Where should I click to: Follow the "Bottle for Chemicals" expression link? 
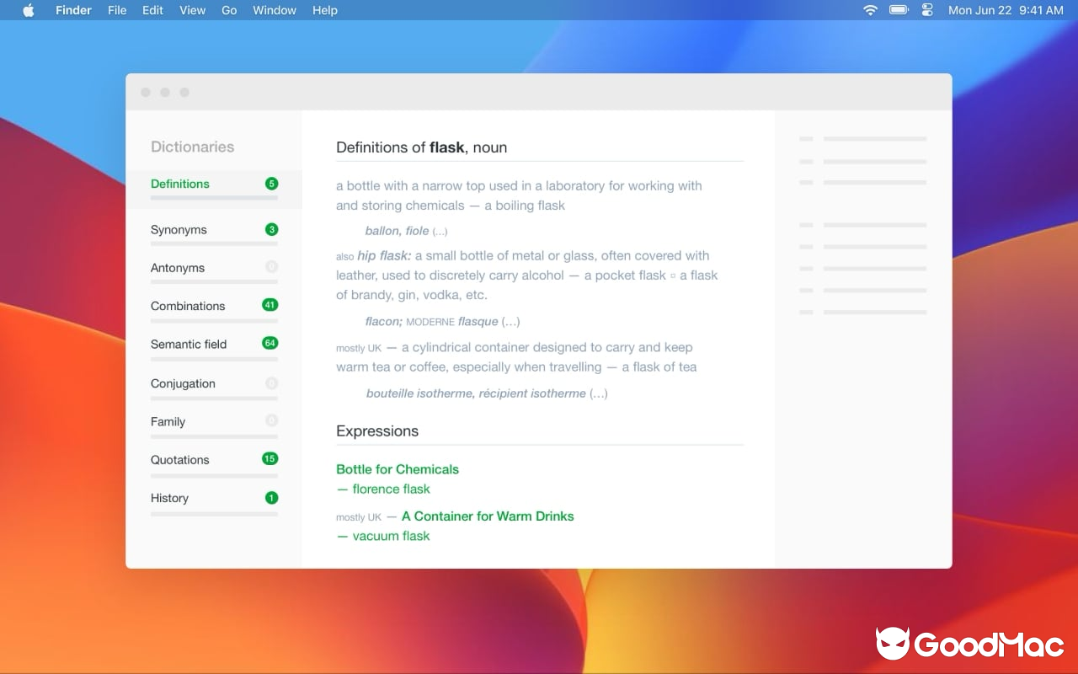click(x=398, y=469)
